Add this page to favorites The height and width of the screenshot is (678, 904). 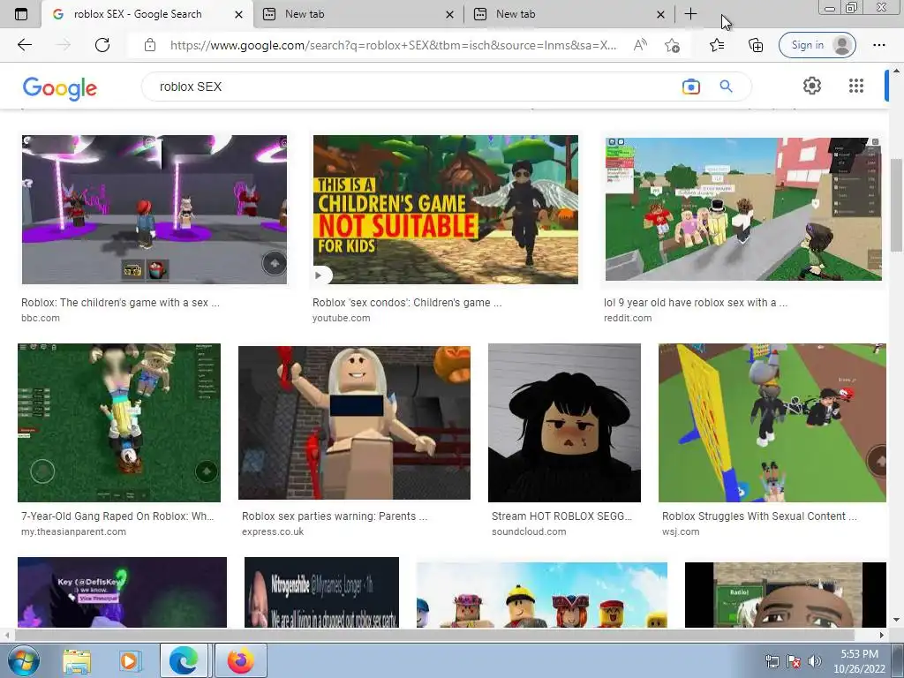click(672, 45)
